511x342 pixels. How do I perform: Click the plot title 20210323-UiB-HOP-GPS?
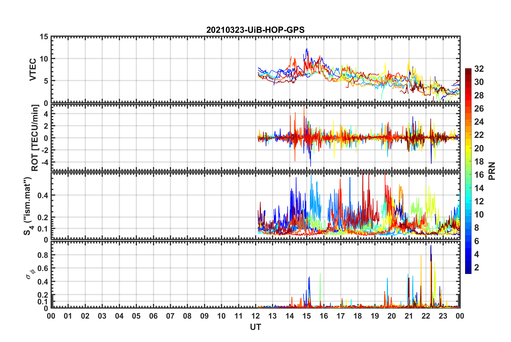click(x=255, y=30)
